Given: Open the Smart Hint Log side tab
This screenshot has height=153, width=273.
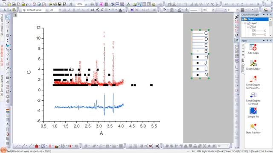Looking at the screenshot, I should tap(2, 85).
